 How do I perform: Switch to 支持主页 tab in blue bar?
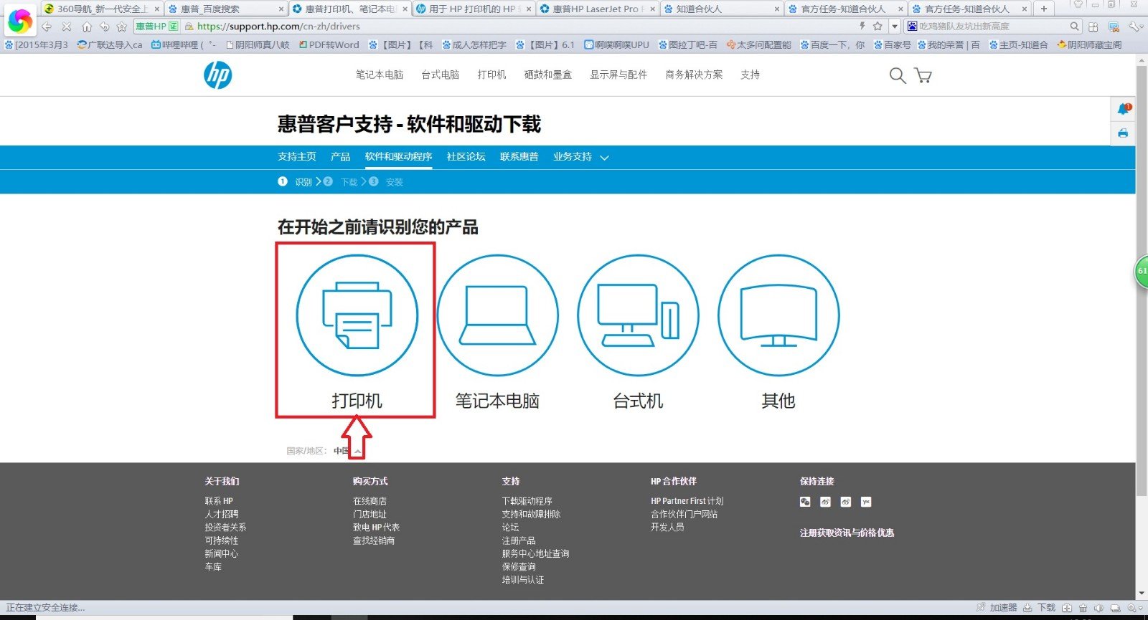coord(297,157)
